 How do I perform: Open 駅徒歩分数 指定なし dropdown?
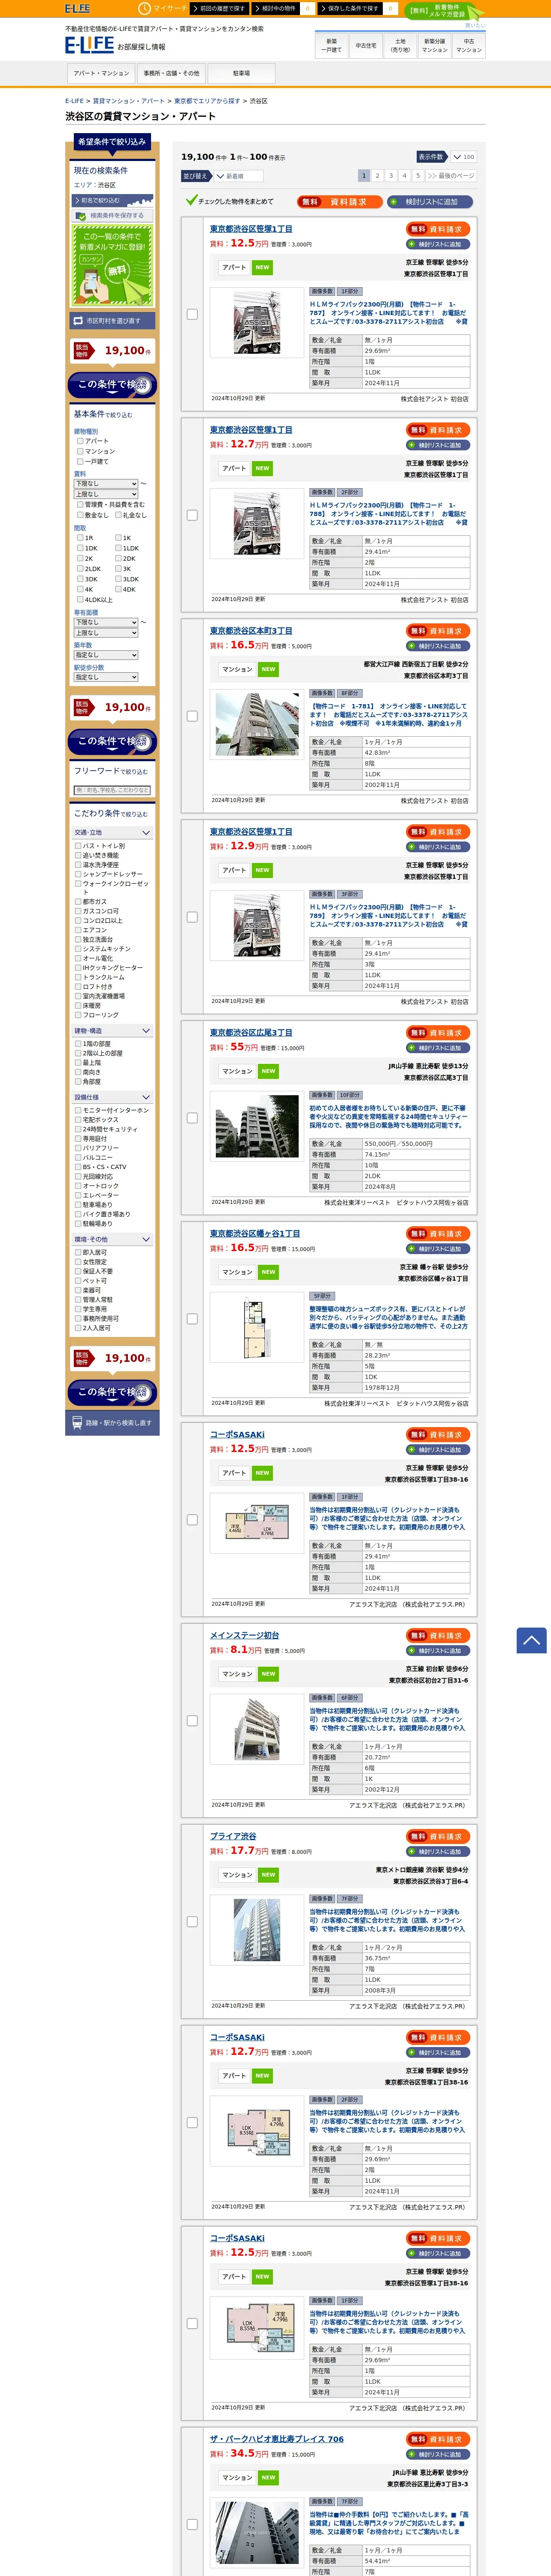[106, 677]
